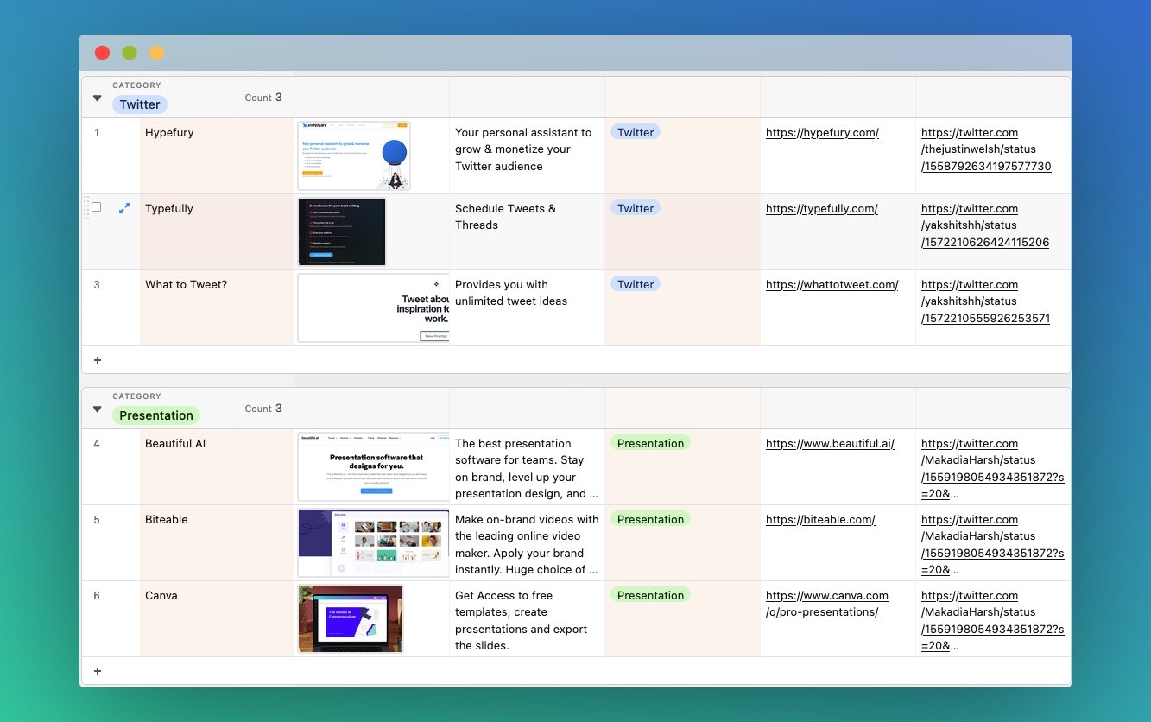The width and height of the screenshot is (1151, 722).
Task: Click the Presentation tag in the Biteable row
Action: (x=650, y=519)
